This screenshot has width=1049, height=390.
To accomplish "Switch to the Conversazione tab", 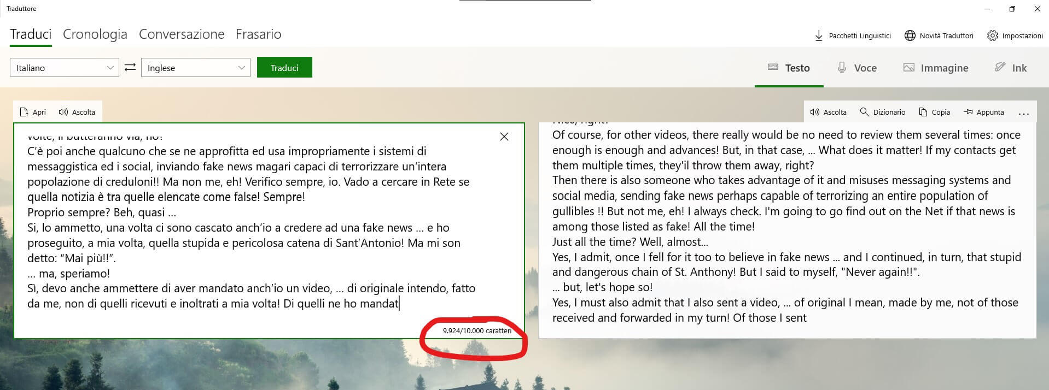I will [182, 34].
